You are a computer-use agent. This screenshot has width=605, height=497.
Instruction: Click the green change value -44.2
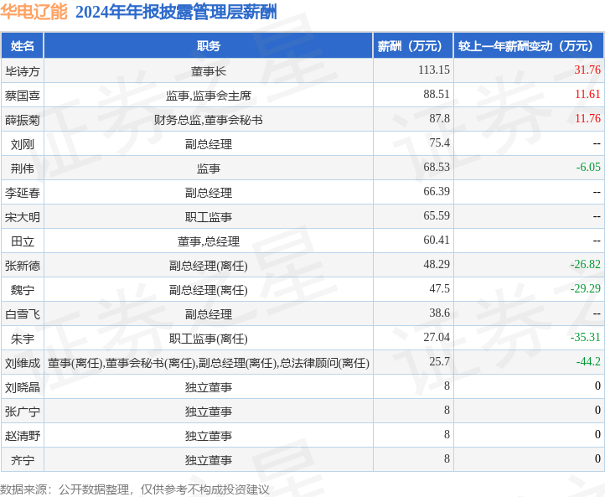pyautogui.click(x=588, y=361)
